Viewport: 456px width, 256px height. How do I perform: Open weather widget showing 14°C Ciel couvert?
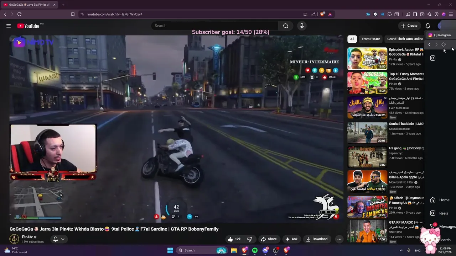pyautogui.click(x=16, y=250)
